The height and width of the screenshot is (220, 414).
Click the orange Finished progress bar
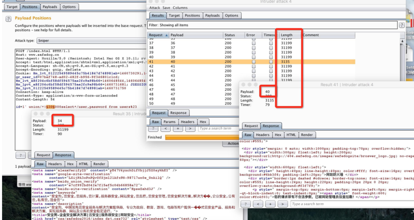click(x=202, y=137)
